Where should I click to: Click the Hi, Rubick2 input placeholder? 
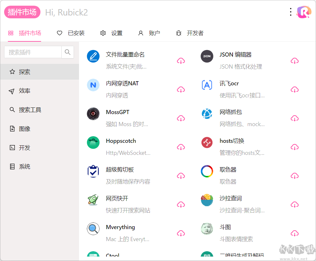pyautogui.click(x=66, y=13)
